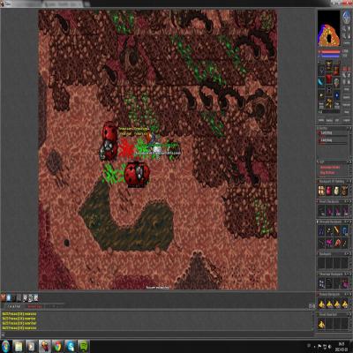Image resolution: width=353 pixels, height=353 pixels.
Task: Collapse the fifth backpack container
Action: click(348, 274)
